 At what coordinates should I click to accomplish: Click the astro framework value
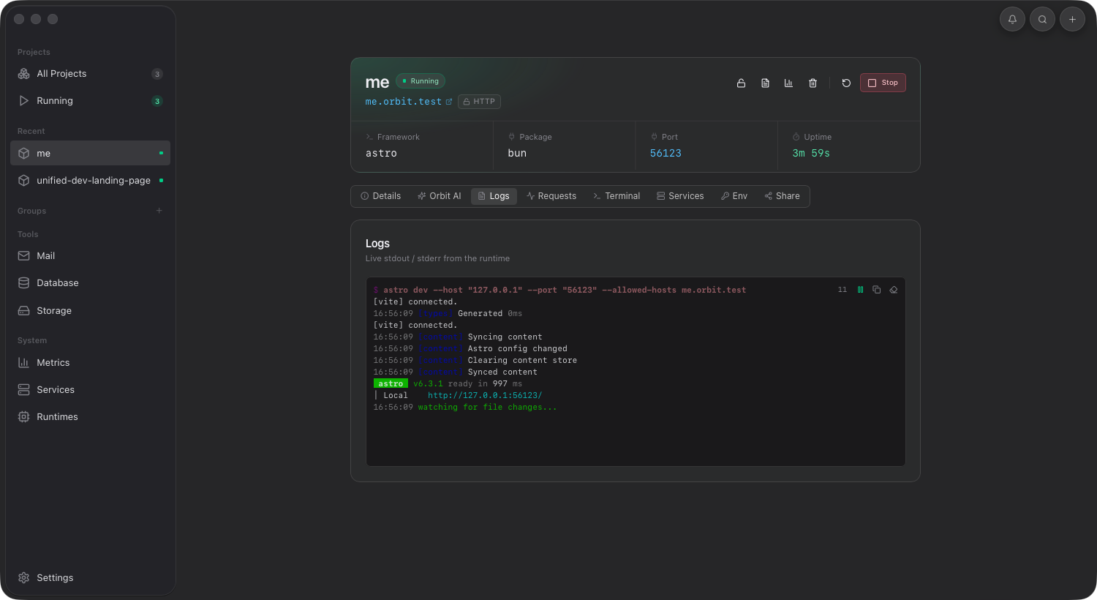pyautogui.click(x=381, y=153)
